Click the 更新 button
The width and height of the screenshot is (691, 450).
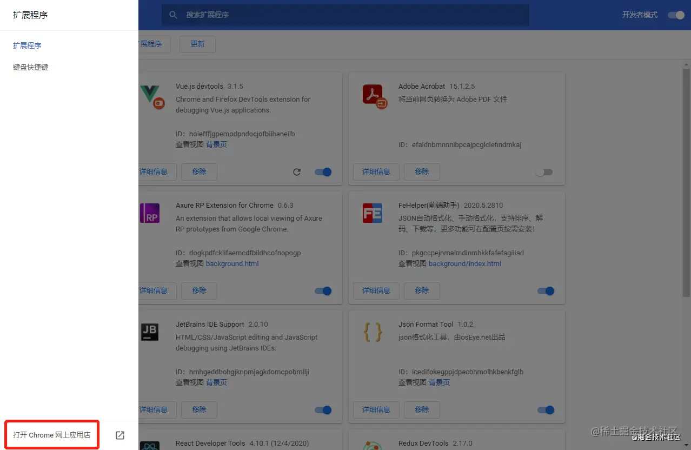[x=197, y=44]
